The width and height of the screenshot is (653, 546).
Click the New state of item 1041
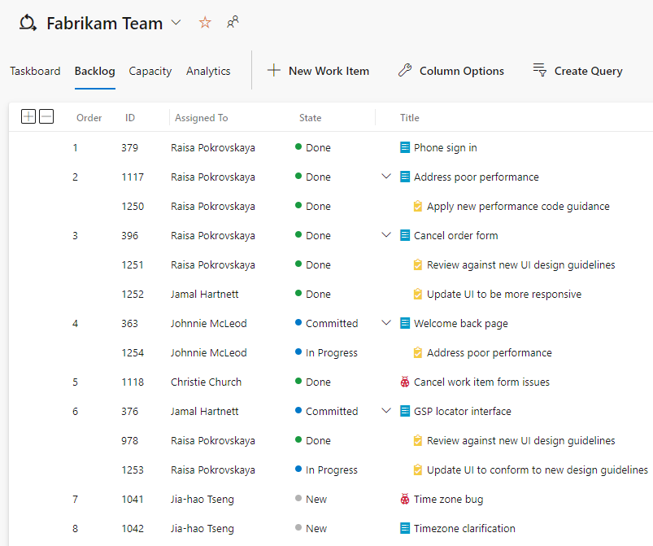311,500
